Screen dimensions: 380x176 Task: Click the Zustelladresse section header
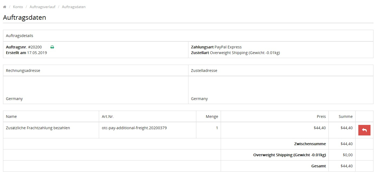[204, 71]
